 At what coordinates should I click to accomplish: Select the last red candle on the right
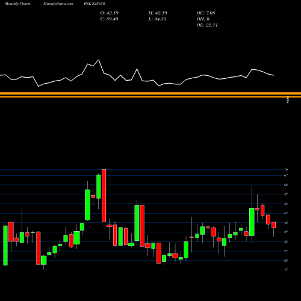[x=273, y=225]
